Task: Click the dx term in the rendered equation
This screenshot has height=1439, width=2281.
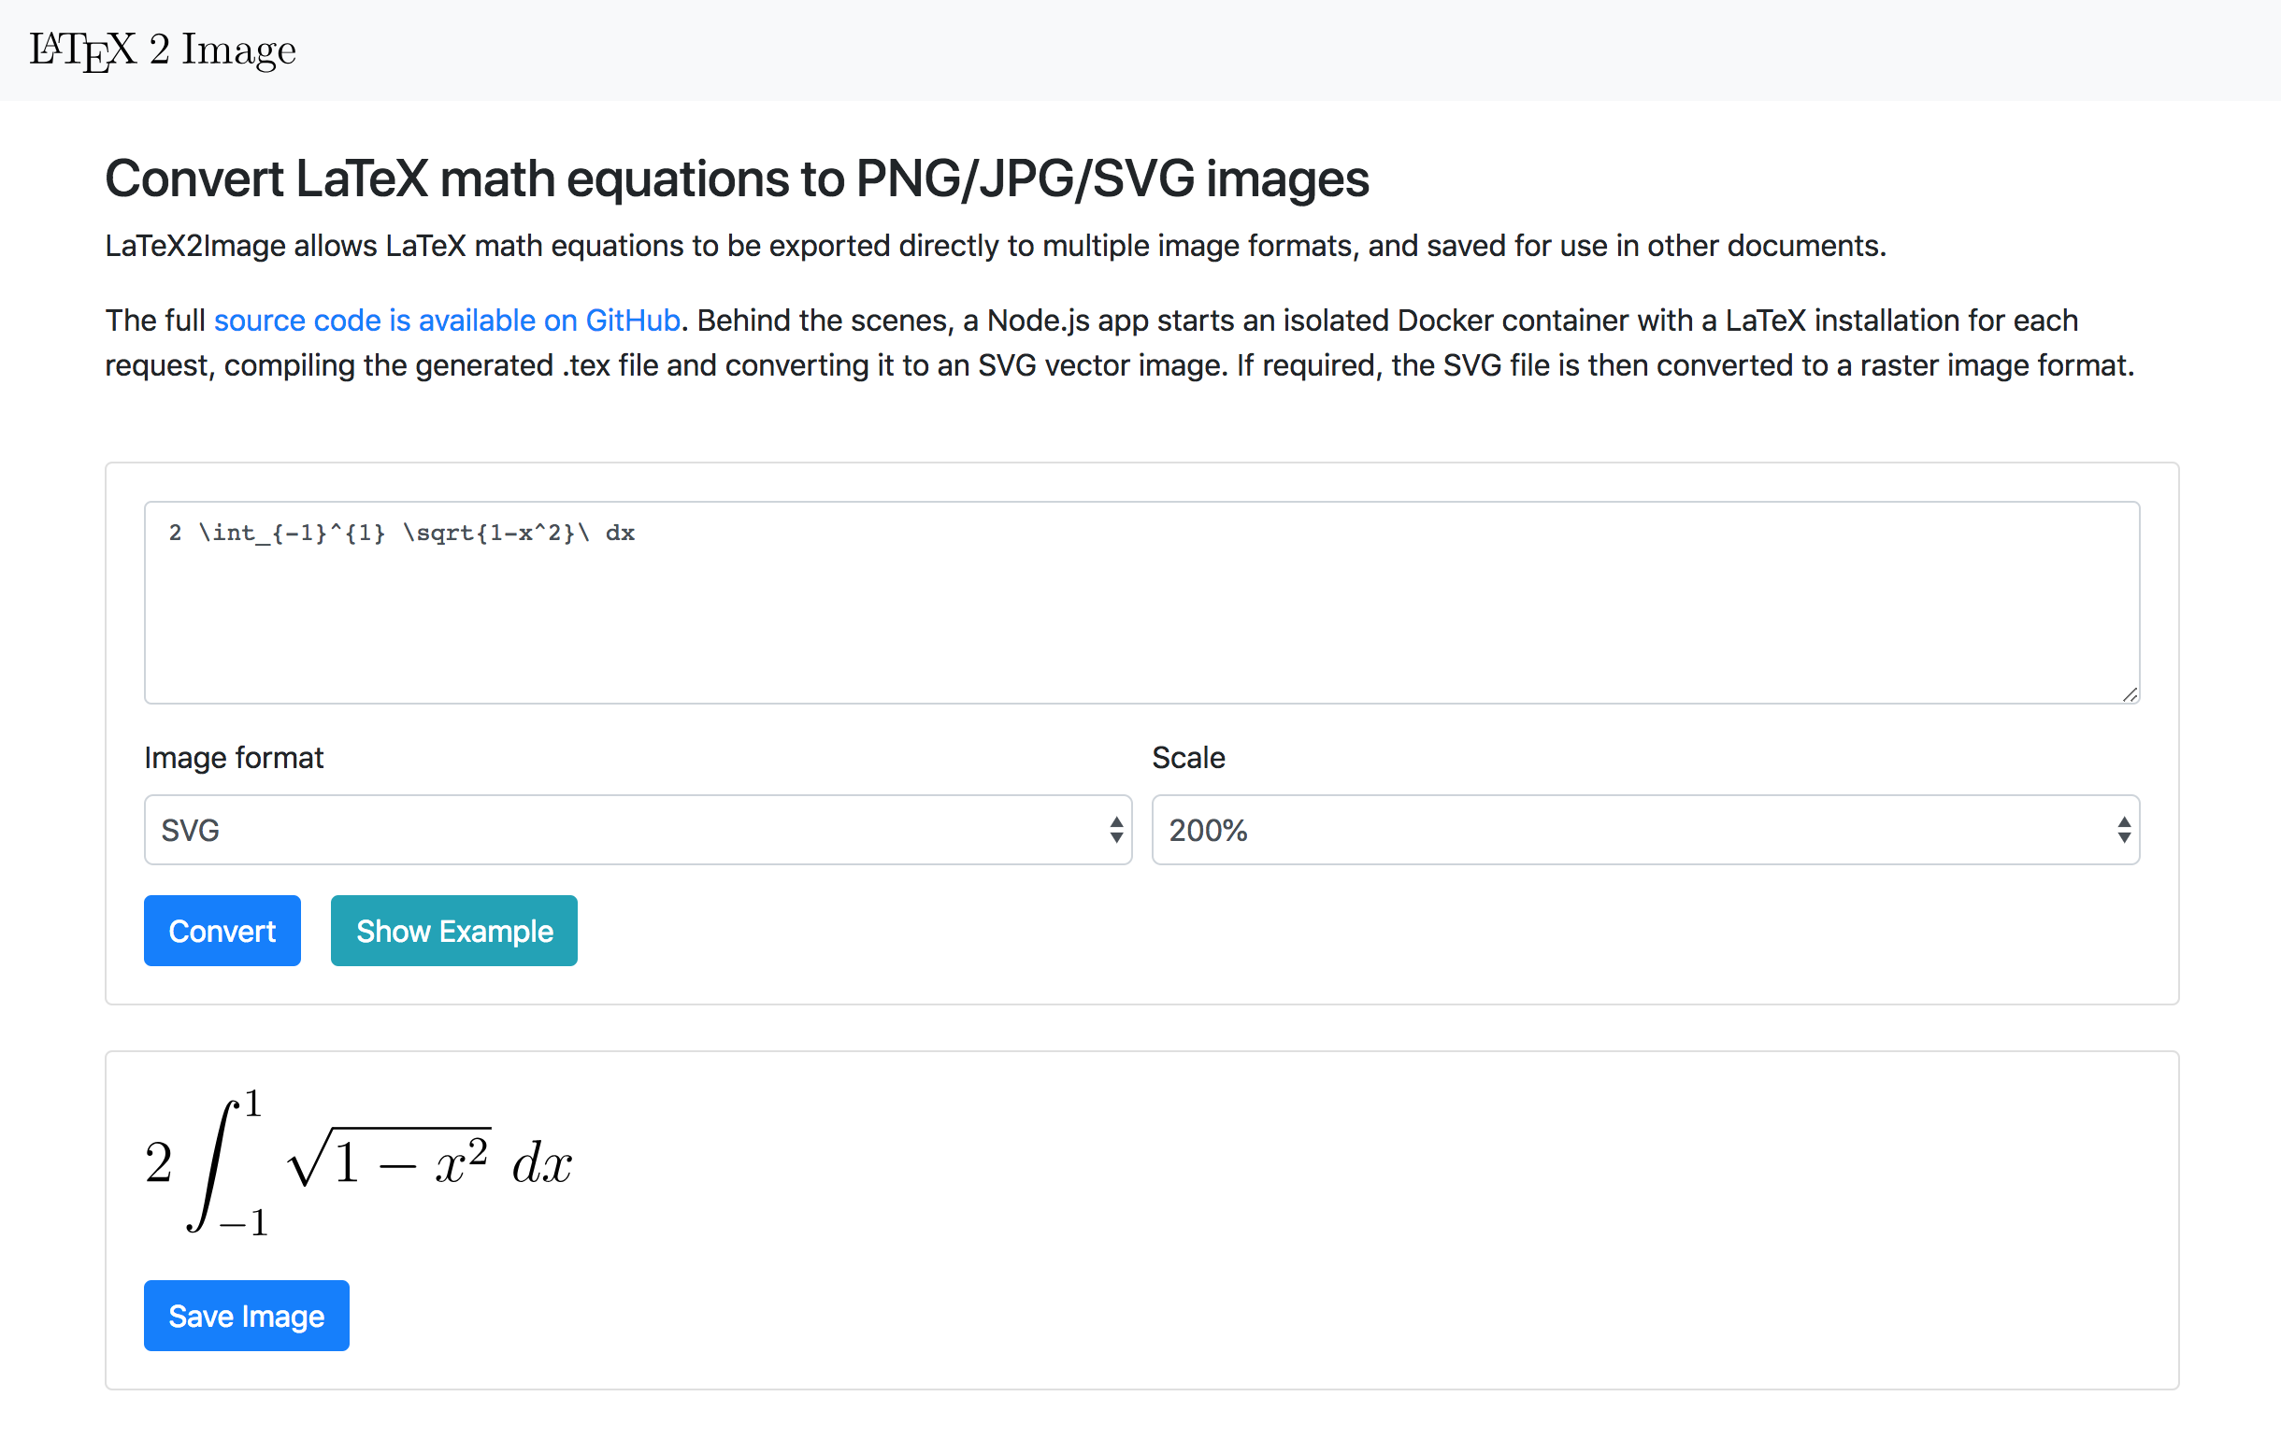Action: pyautogui.click(x=542, y=1162)
